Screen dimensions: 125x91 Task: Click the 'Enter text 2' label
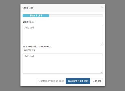tap(29, 50)
